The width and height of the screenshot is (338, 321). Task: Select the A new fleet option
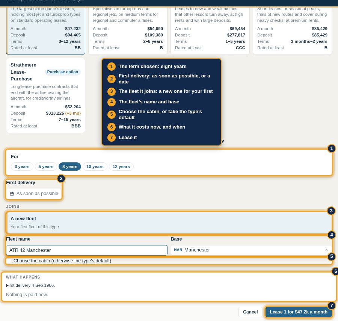pos(169,223)
